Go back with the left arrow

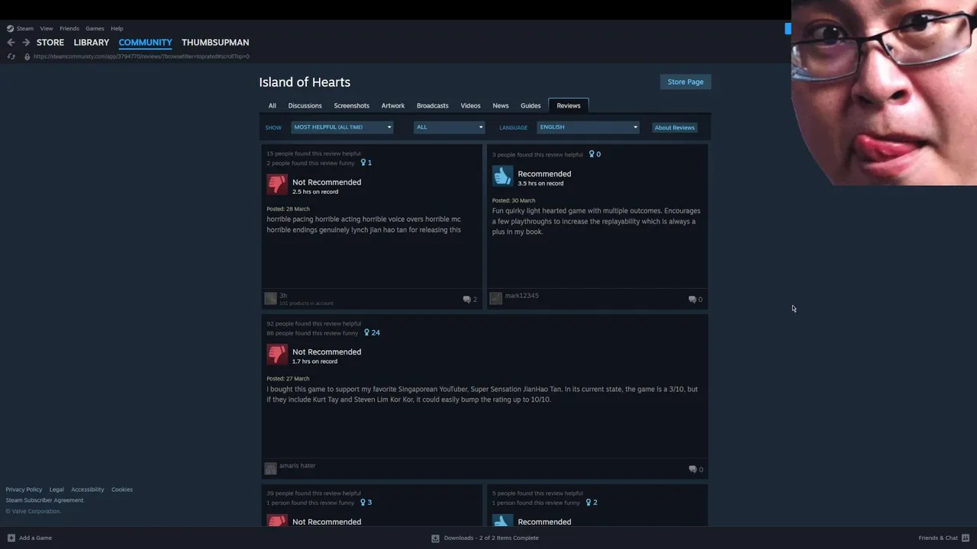tap(11, 43)
